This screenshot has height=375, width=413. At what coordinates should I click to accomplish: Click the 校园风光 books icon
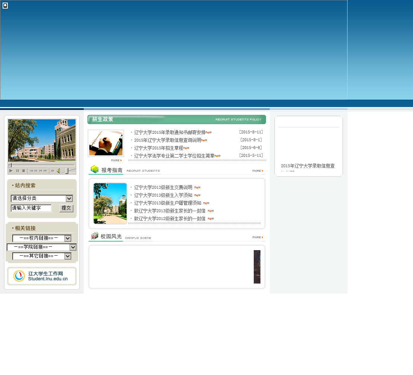coord(95,236)
